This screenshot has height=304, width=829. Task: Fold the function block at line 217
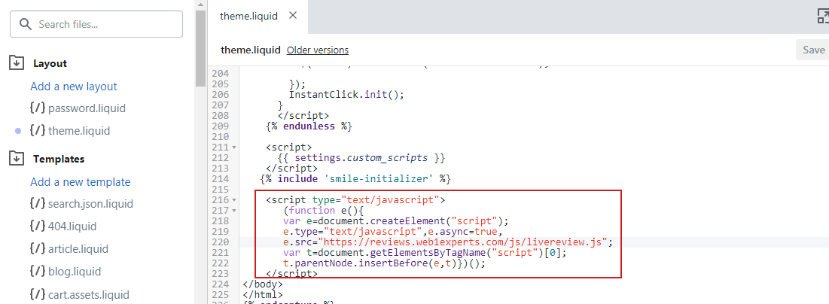coord(235,211)
